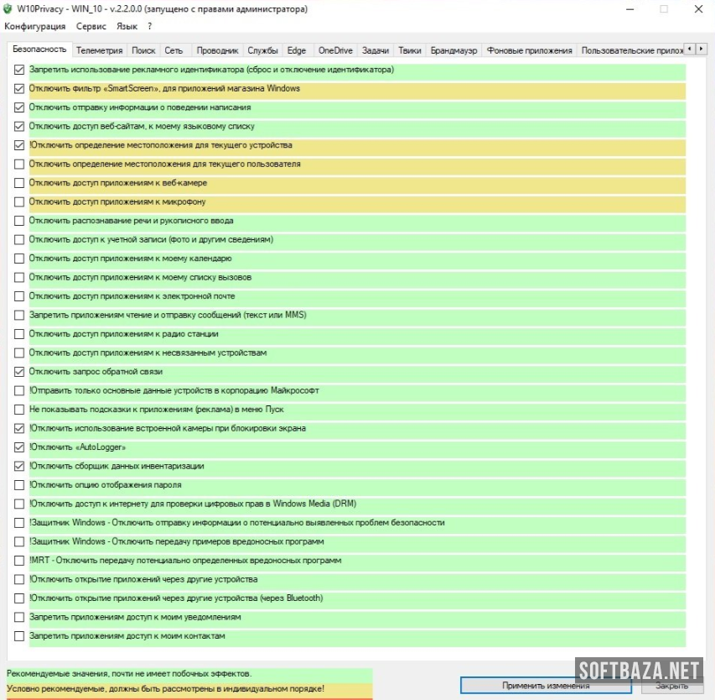Select the Edge tab
The height and width of the screenshot is (700, 715).
point(297,50)
